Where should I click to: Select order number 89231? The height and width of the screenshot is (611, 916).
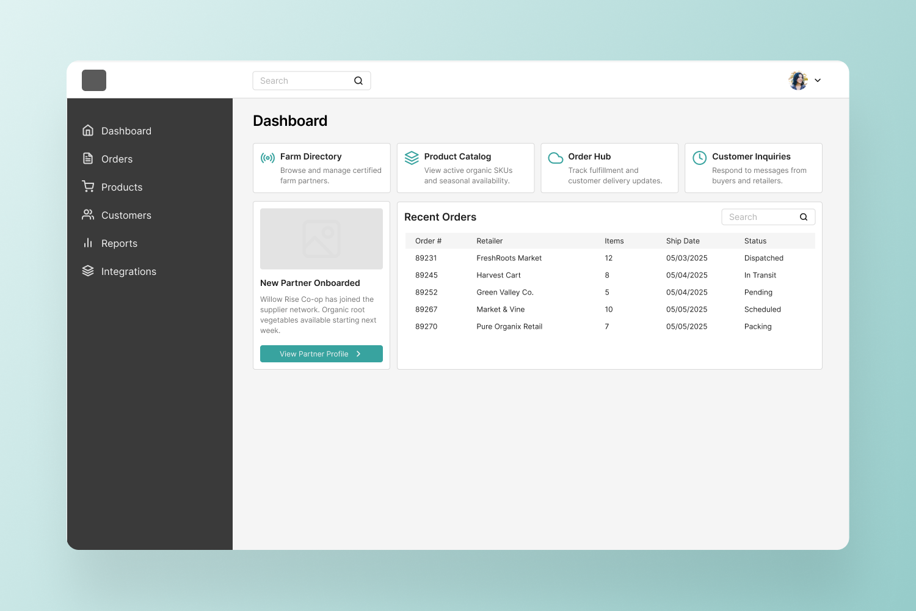click(426, 258)
